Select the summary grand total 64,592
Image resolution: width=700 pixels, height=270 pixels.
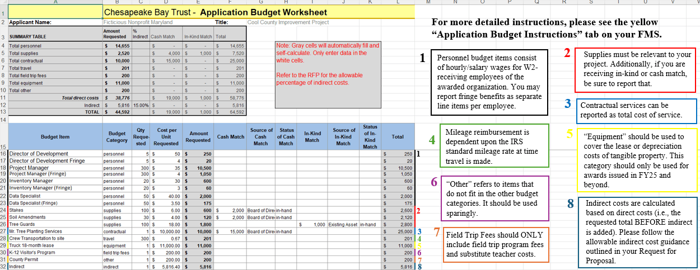(230, 112)
